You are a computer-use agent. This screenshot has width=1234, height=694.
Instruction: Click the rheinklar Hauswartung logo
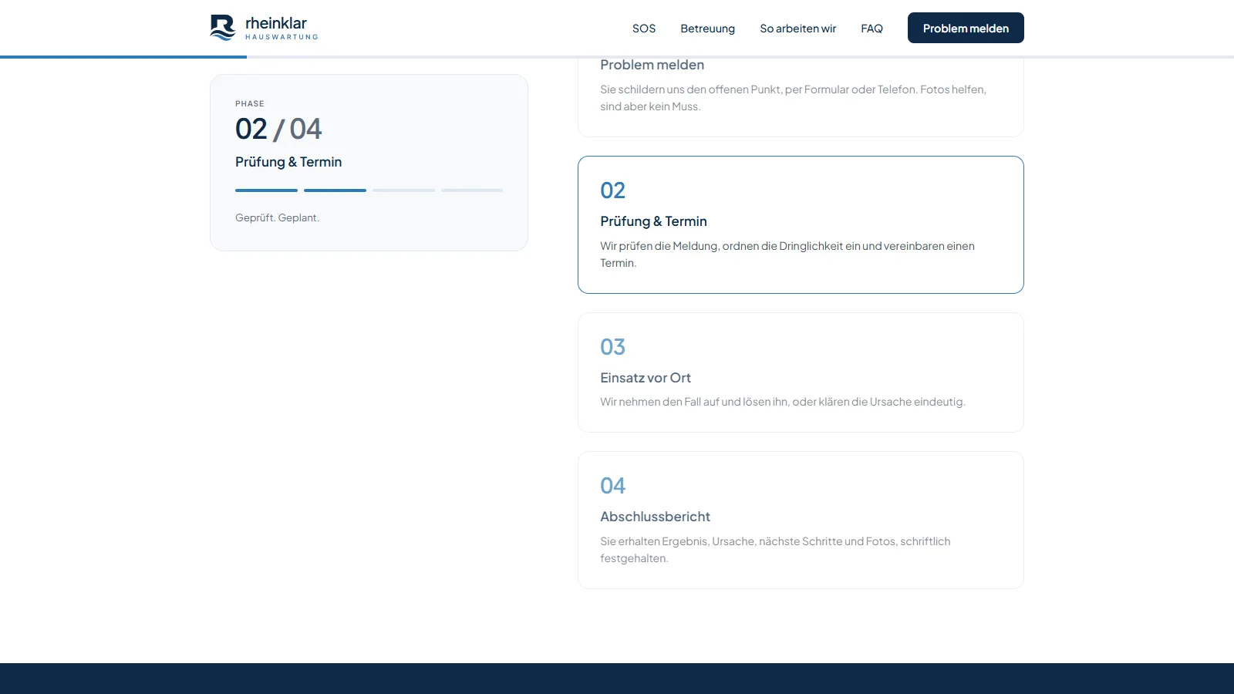(x=264, y=28)
